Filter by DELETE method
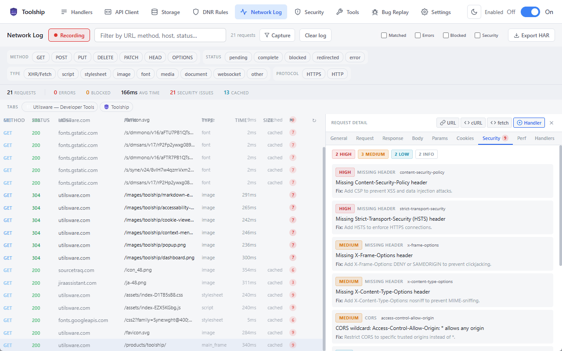562x351 pixels. 105,57
